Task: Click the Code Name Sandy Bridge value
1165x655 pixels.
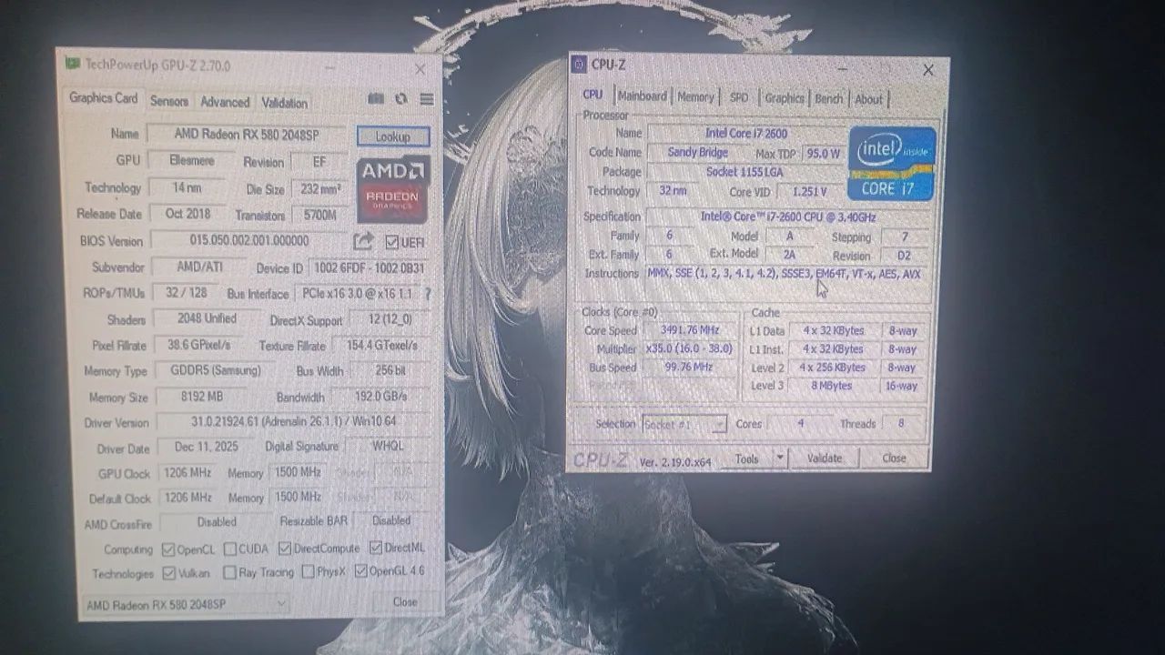Action: click(697, 153)
